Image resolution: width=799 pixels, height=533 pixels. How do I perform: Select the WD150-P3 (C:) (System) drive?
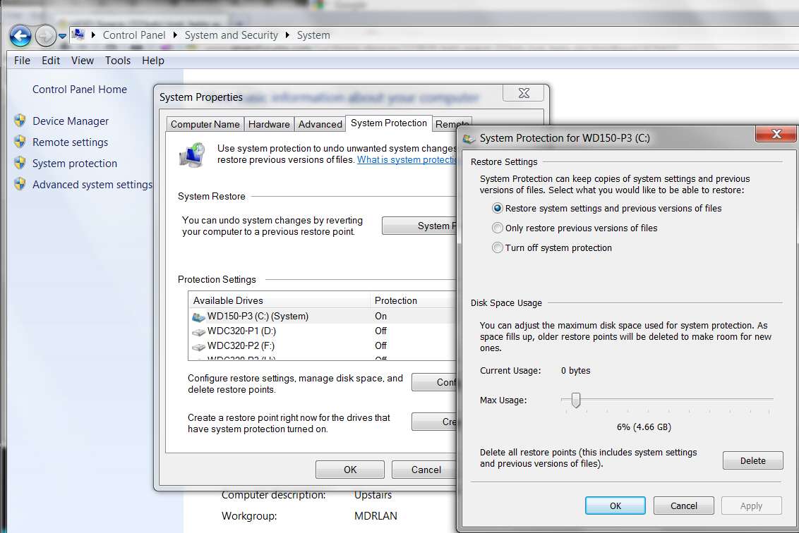(322, 316)
